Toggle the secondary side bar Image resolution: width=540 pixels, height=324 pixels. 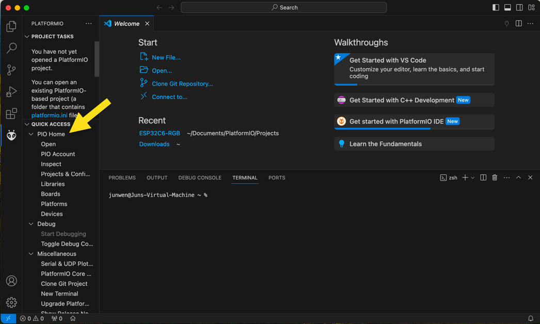pos(519,8)
